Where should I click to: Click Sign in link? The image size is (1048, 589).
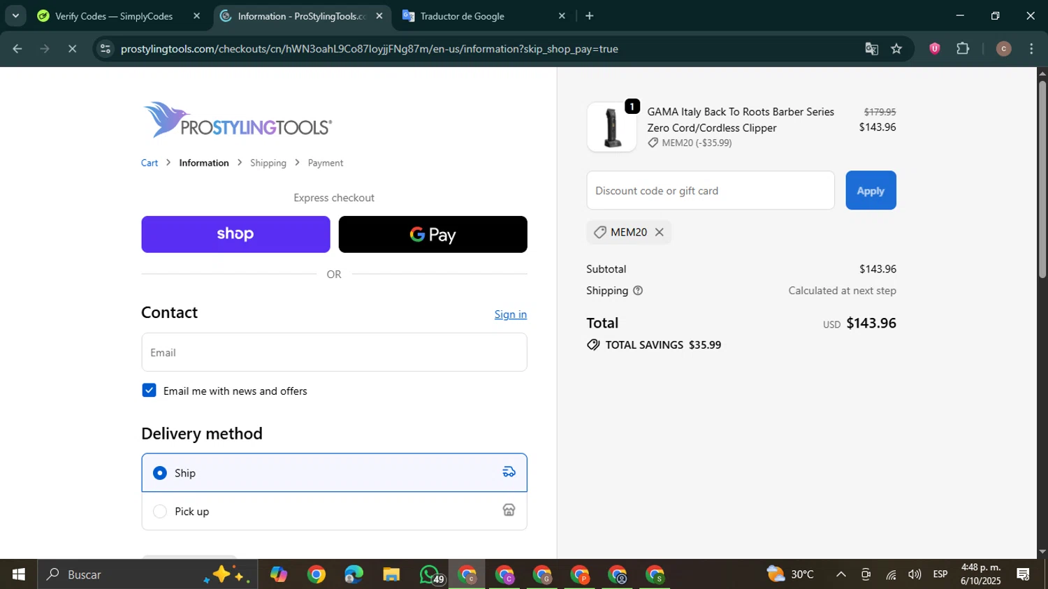tap(511, 314)
